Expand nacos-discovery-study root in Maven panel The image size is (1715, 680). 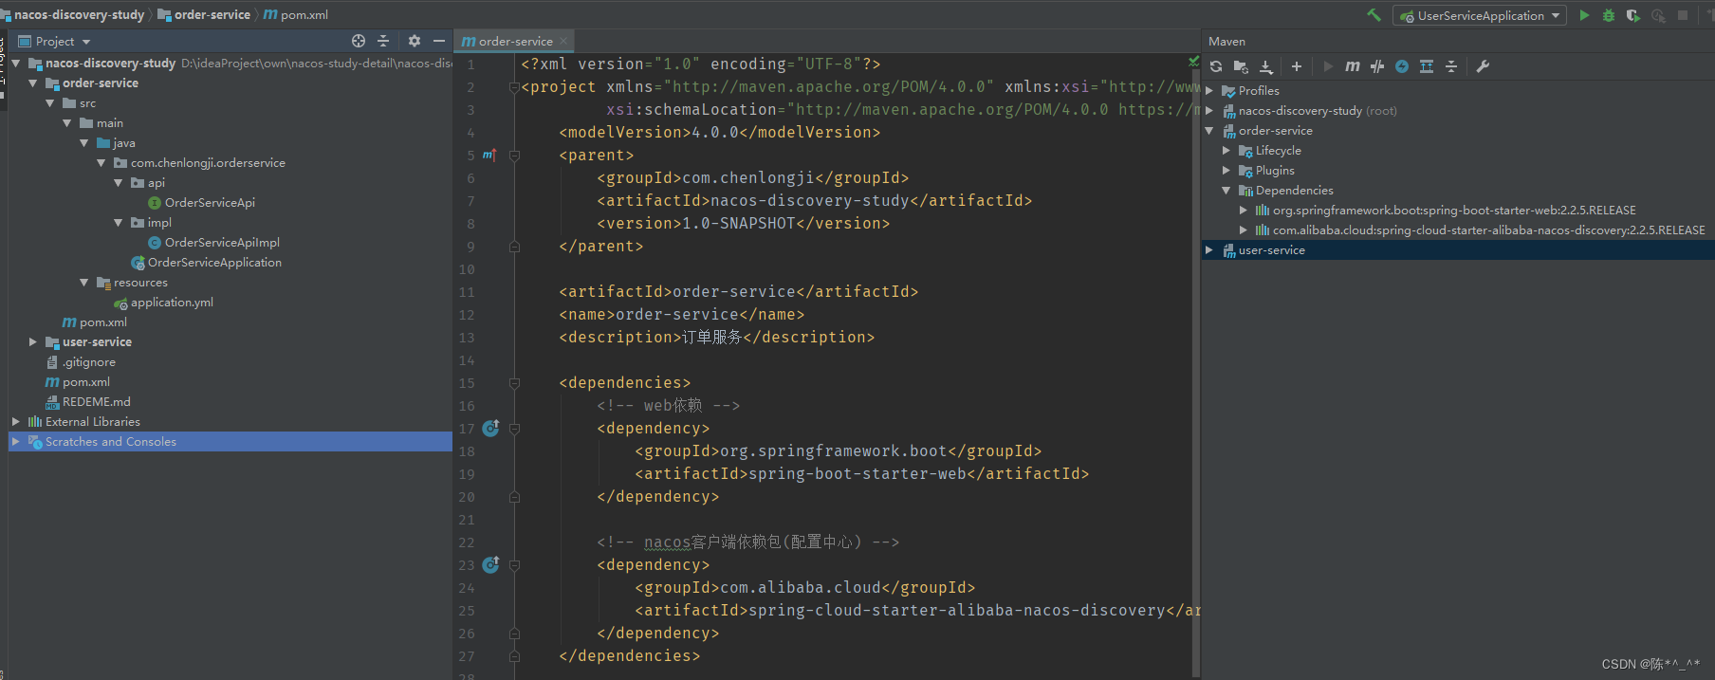[1209, 110]
